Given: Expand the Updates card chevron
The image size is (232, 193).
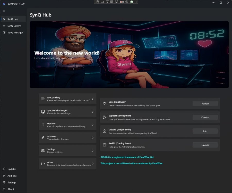Looking at the screenshot, I should (93, 125).
